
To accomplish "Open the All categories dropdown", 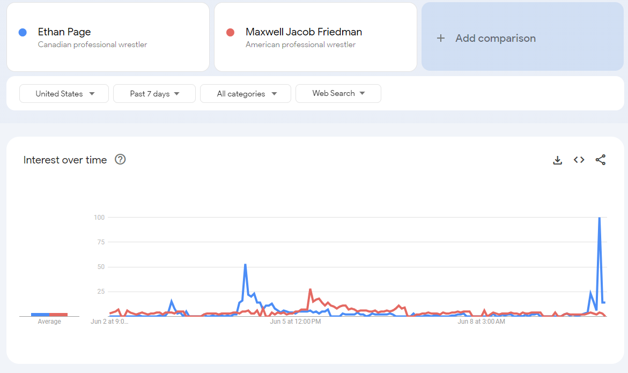I will tap(246, 93).
